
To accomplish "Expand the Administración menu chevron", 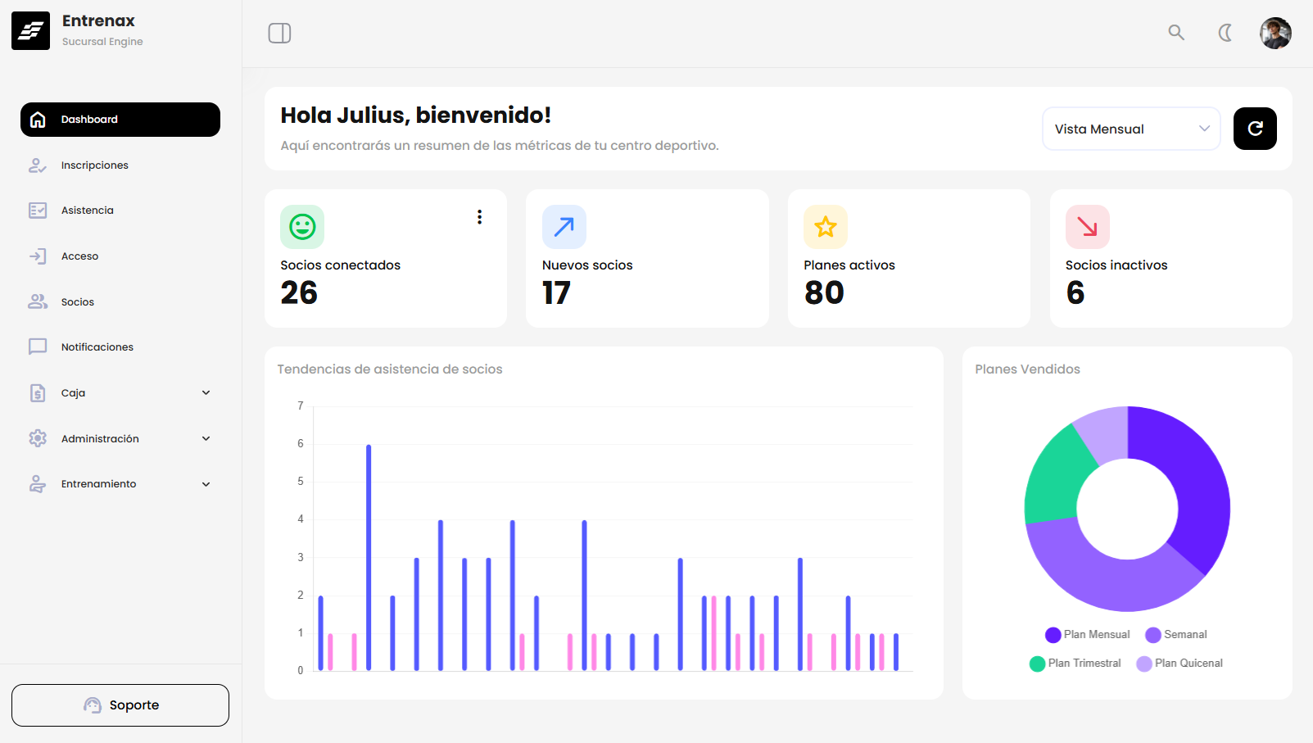I will (x=206, y=439).
